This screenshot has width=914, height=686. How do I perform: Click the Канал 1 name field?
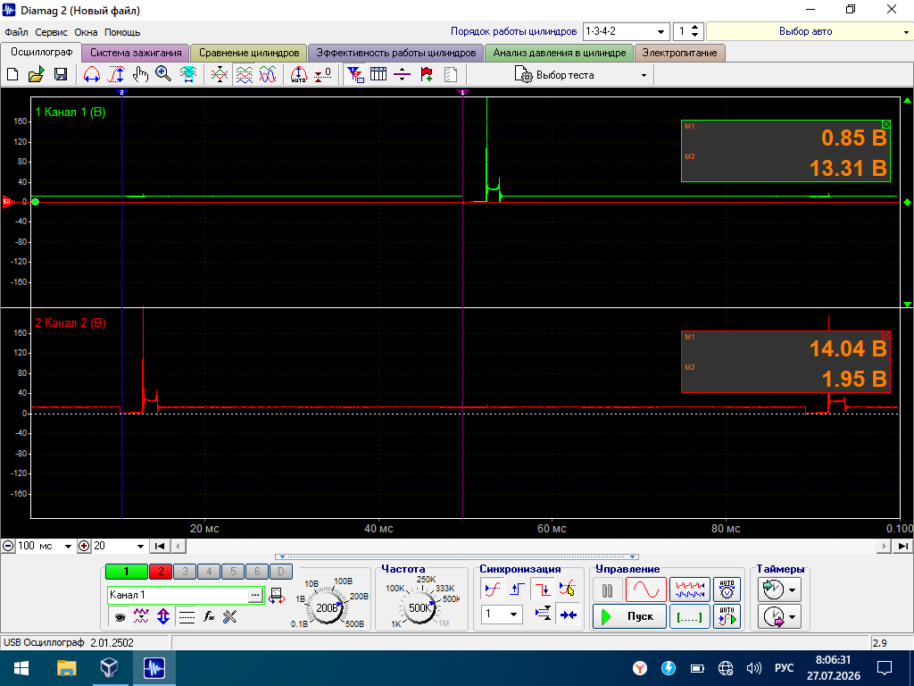tap(178, 595)
